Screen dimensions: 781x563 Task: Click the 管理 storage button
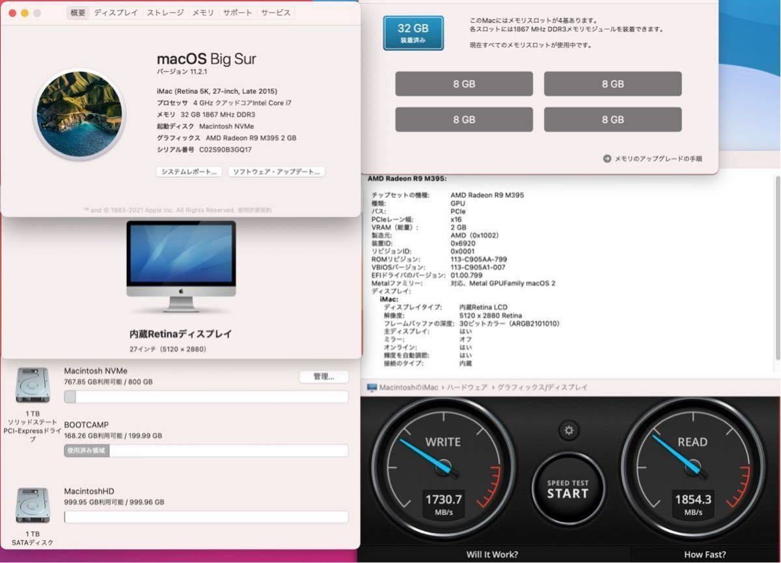click(323, 376)
